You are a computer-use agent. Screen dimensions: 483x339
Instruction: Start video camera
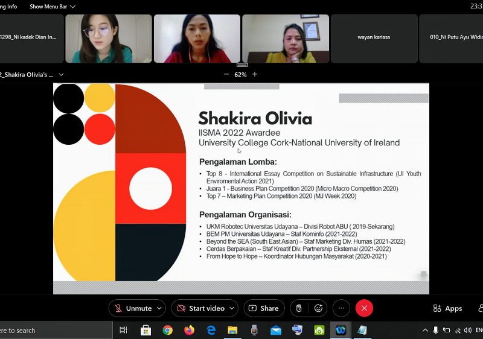201,308
